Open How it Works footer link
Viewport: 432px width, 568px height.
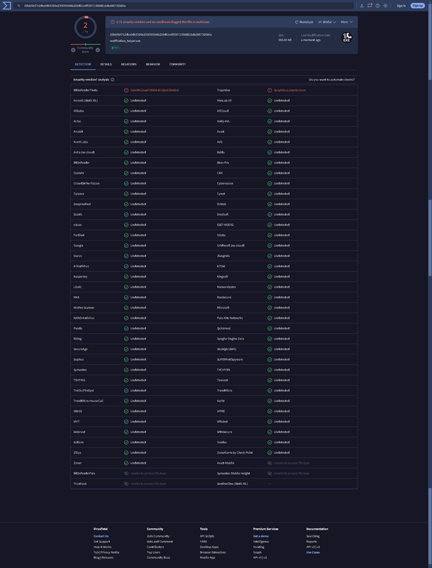[102, 547]
